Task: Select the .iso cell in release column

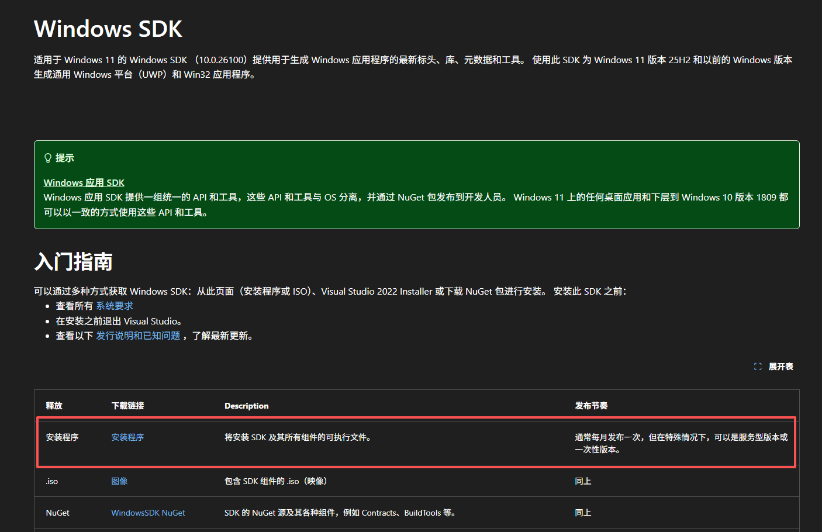Action: pos(52,481)
